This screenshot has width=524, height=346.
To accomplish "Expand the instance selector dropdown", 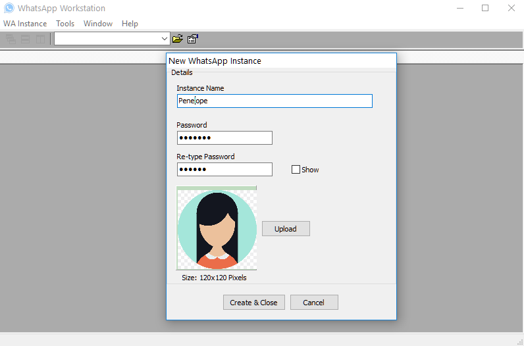I will (164, 39).
